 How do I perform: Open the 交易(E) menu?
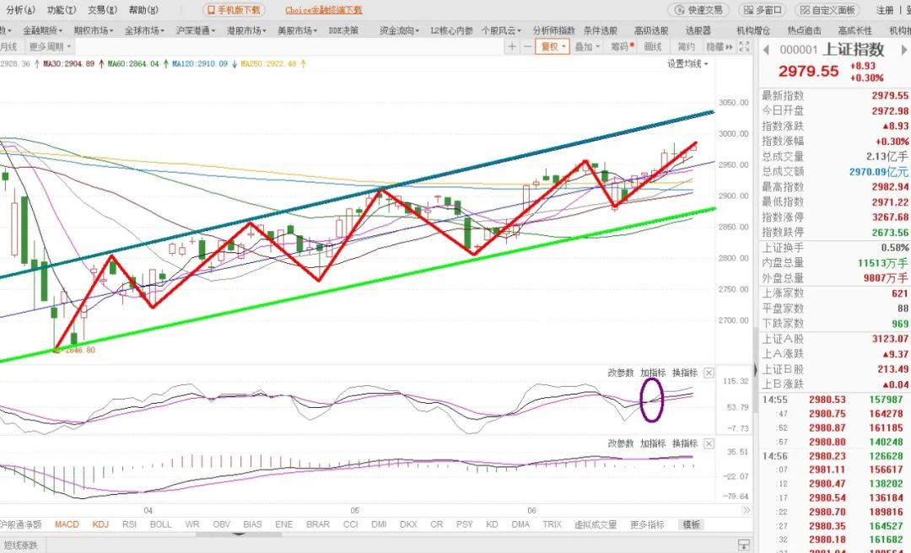click(102, 10)
